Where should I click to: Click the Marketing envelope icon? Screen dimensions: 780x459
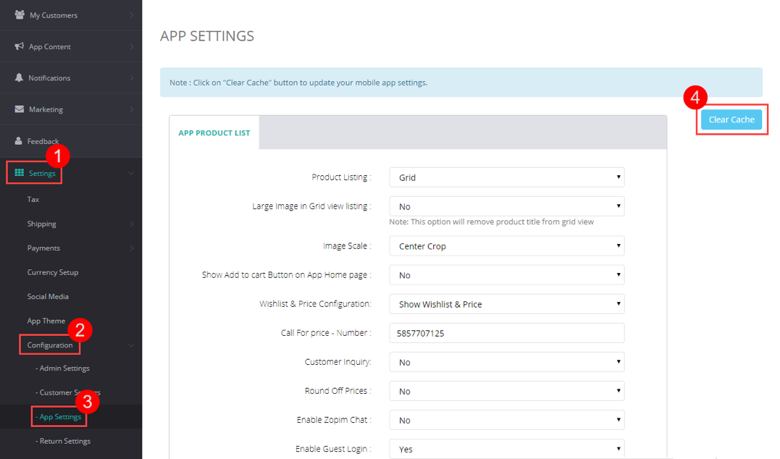click(x=20, y=109)
